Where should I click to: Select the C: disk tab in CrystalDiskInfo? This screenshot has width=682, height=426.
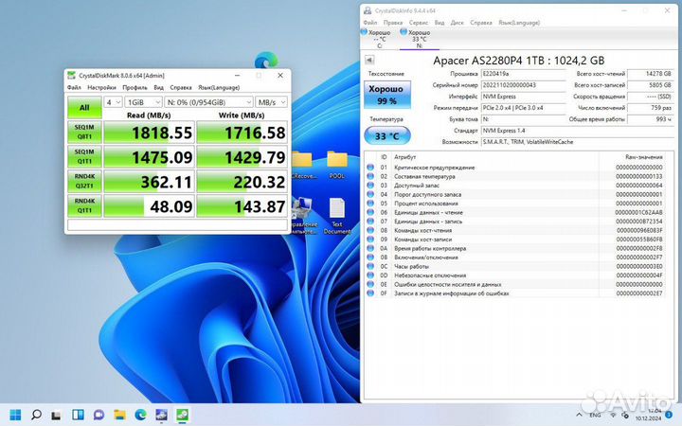pos(378,39)
